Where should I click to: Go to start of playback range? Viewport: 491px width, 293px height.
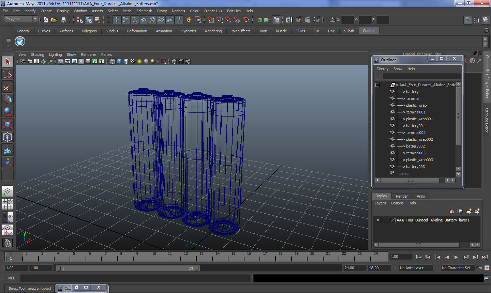coord(419,258)
